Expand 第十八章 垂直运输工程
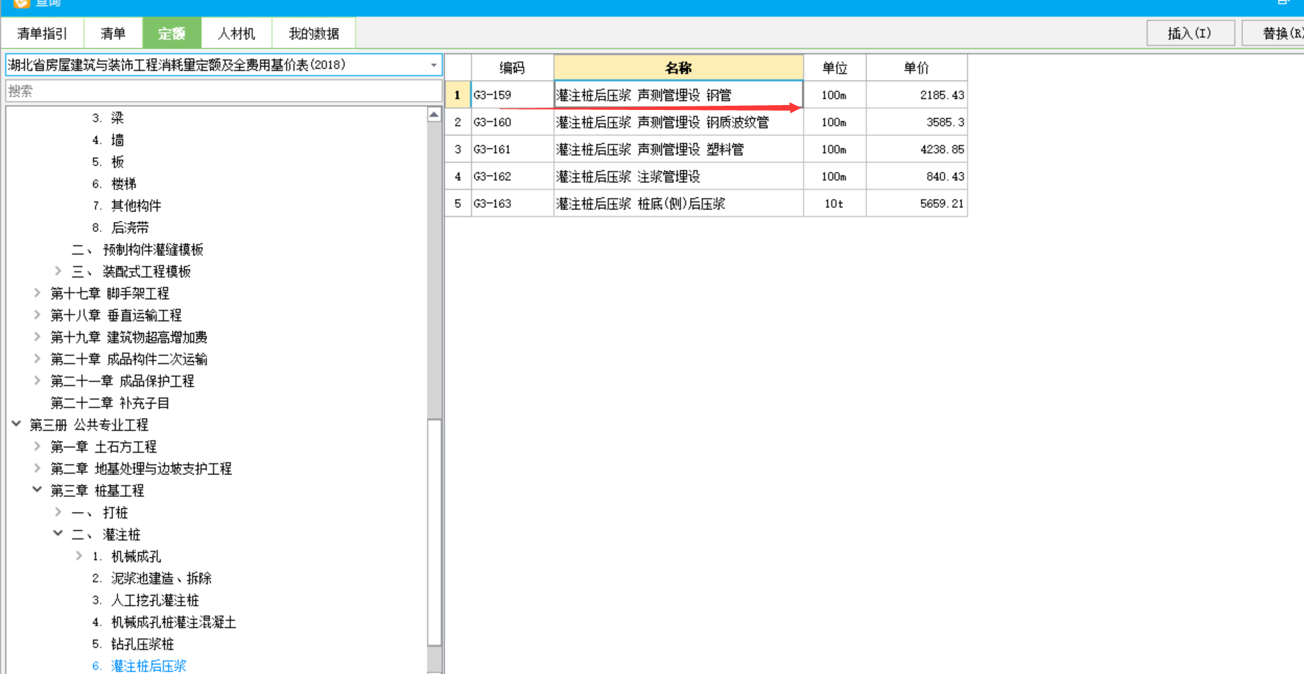The image size is (1304, 674). (x=38, y=315)
